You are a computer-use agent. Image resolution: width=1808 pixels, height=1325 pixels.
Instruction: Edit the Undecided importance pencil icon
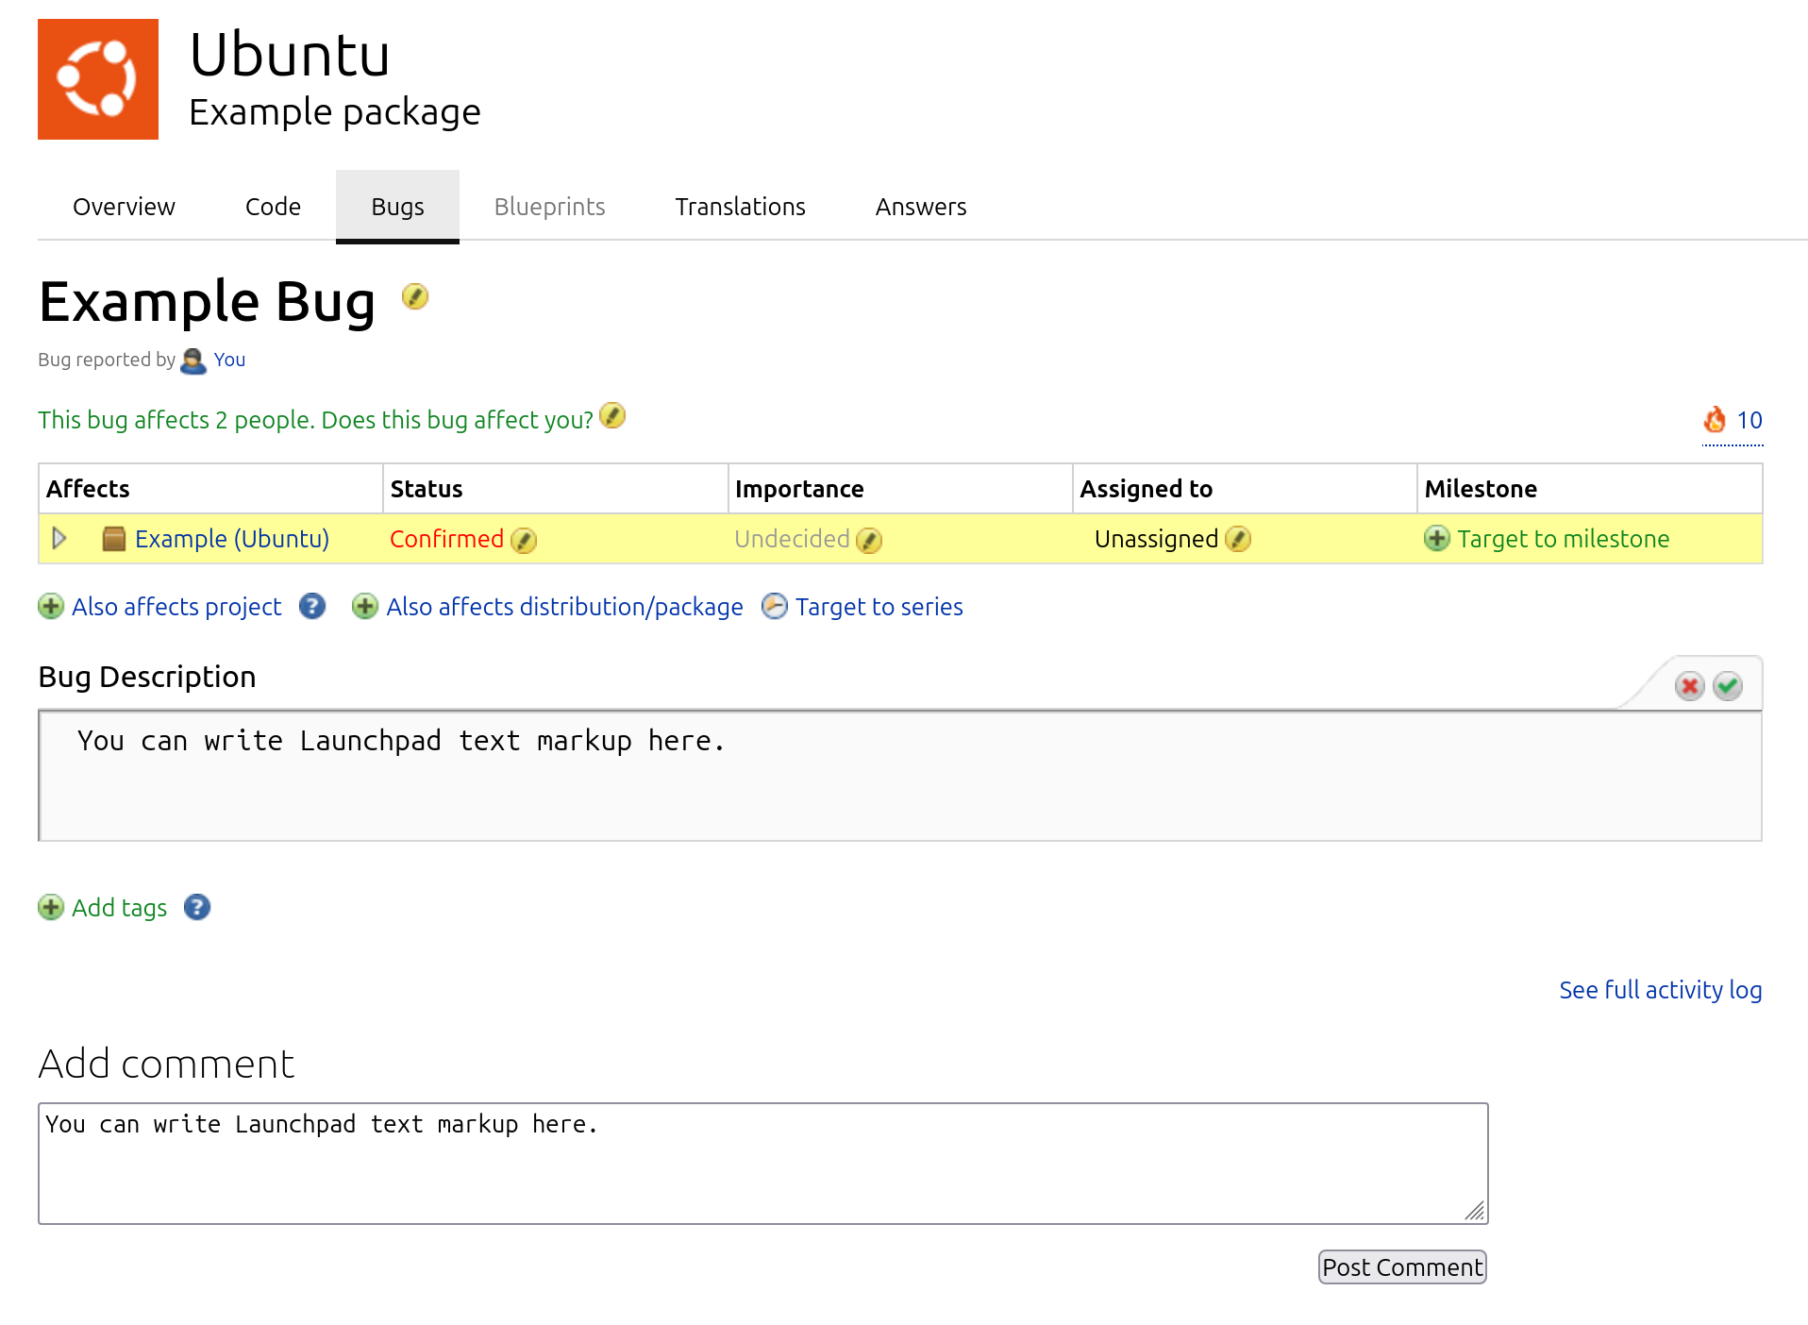click(x=869, y=540)
